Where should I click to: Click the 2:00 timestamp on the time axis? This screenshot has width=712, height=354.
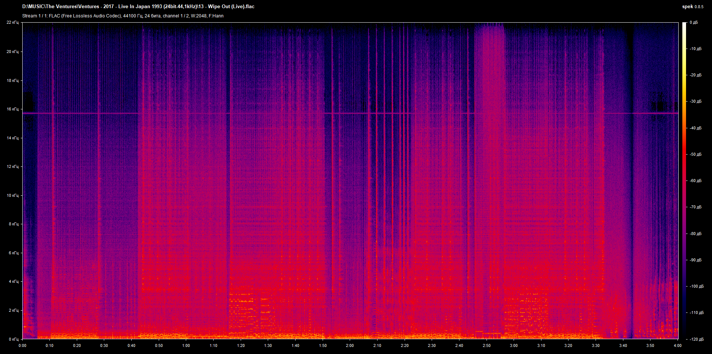349,345
